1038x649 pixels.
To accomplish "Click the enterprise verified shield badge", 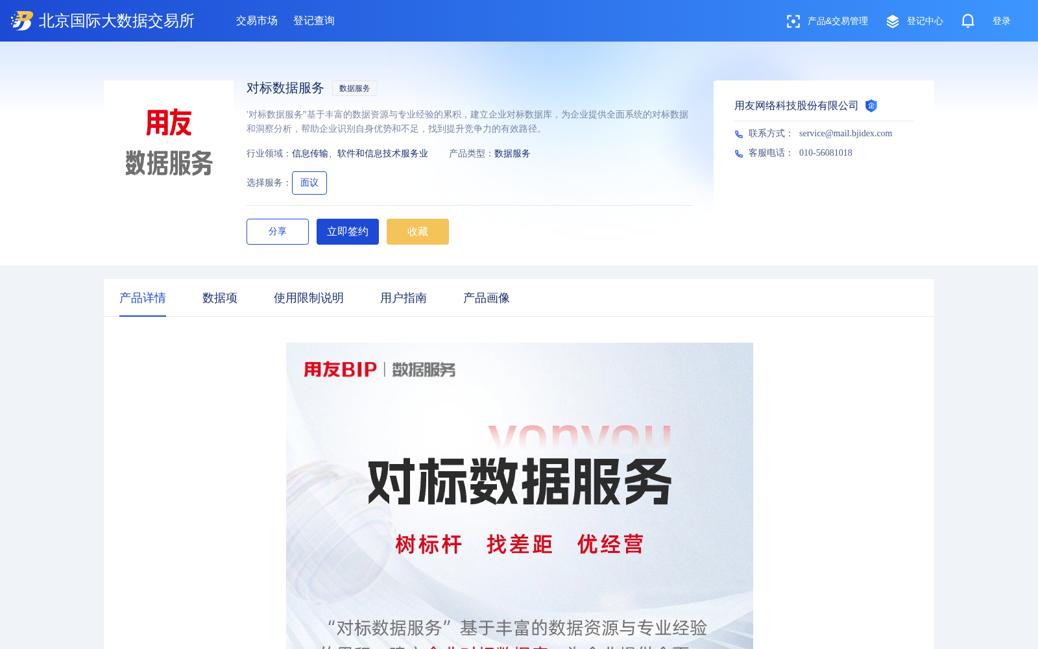I will click(x=871, y=106).
